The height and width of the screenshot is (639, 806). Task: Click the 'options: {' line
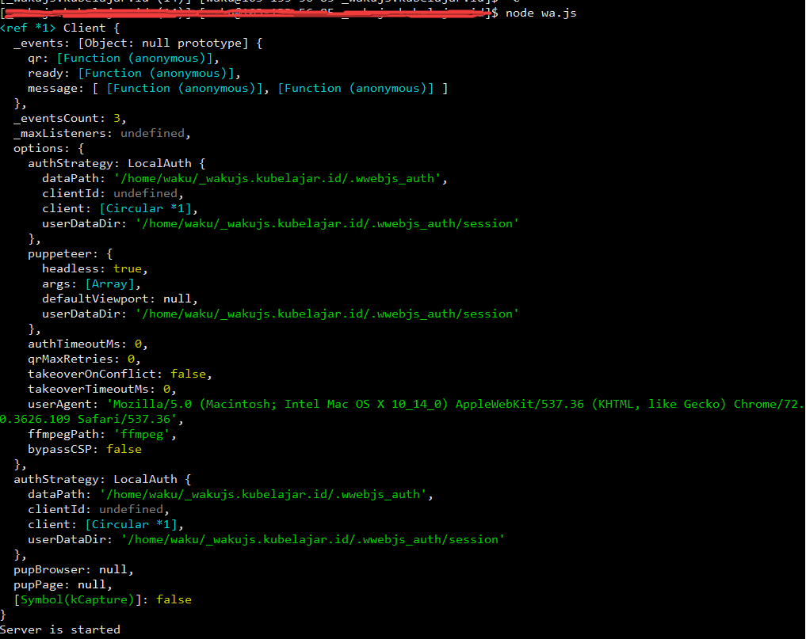click(49, 148)
